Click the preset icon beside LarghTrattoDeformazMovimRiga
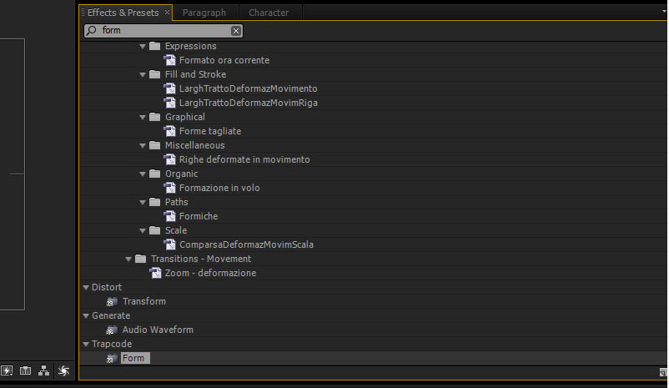This screenshot has width=669, height=388. click(x=170, y=103)
